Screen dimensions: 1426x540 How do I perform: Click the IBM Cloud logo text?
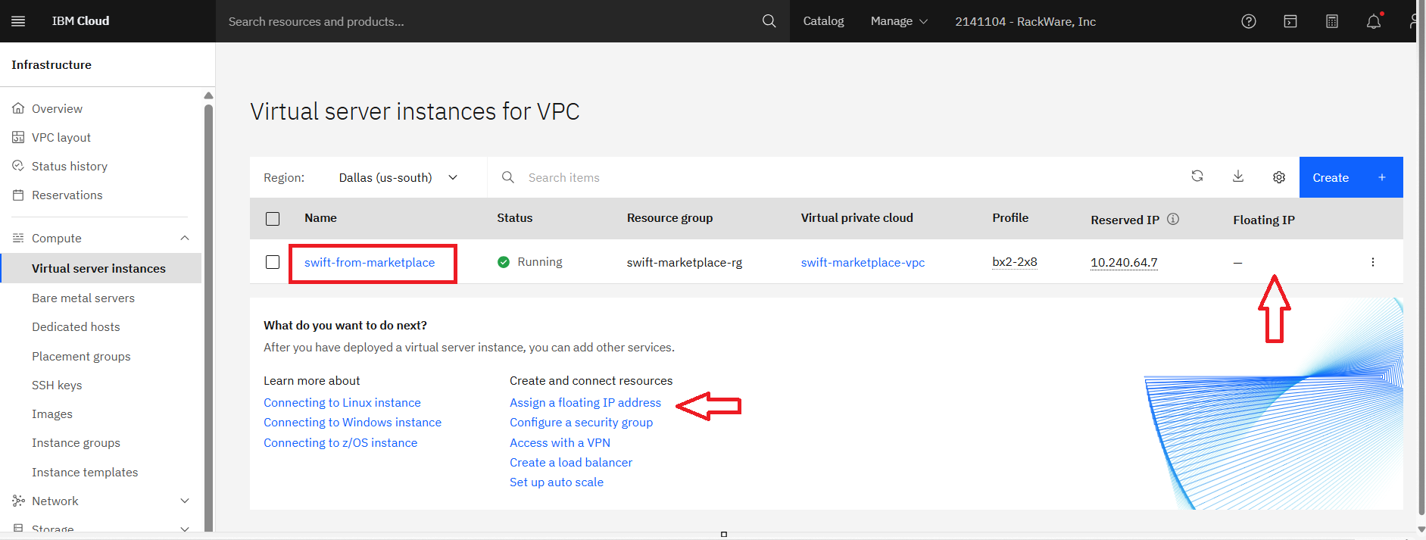tap(80, 21)
